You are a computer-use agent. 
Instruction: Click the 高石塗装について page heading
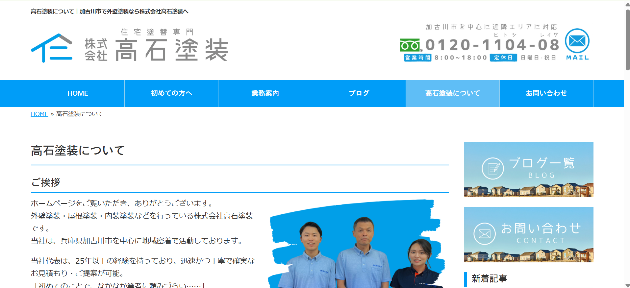click(78, 151)
